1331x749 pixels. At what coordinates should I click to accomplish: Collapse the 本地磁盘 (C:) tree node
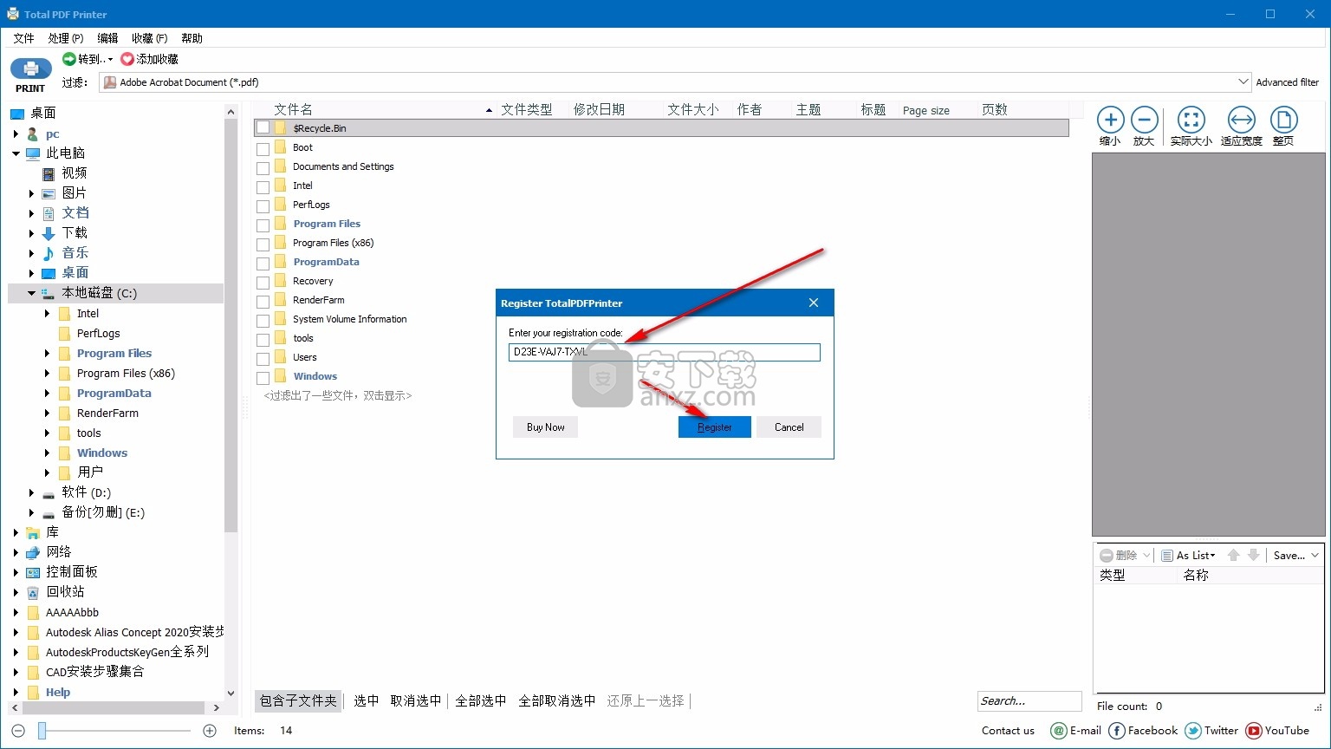(32, 293)
